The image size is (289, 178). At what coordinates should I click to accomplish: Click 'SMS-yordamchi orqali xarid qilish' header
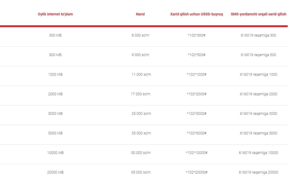[258, 14]
